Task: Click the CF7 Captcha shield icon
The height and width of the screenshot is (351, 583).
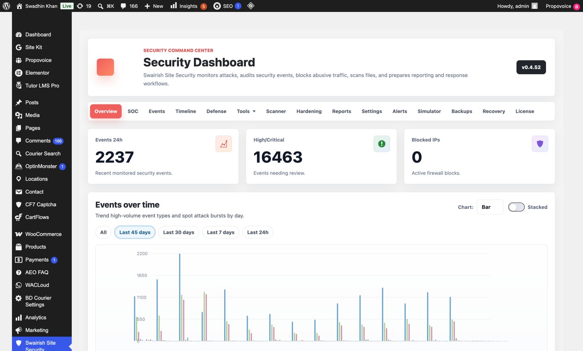Action: [x=19, y=204]
